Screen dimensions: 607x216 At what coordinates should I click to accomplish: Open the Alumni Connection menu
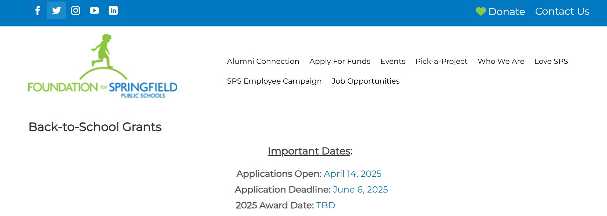coord(263,61)
